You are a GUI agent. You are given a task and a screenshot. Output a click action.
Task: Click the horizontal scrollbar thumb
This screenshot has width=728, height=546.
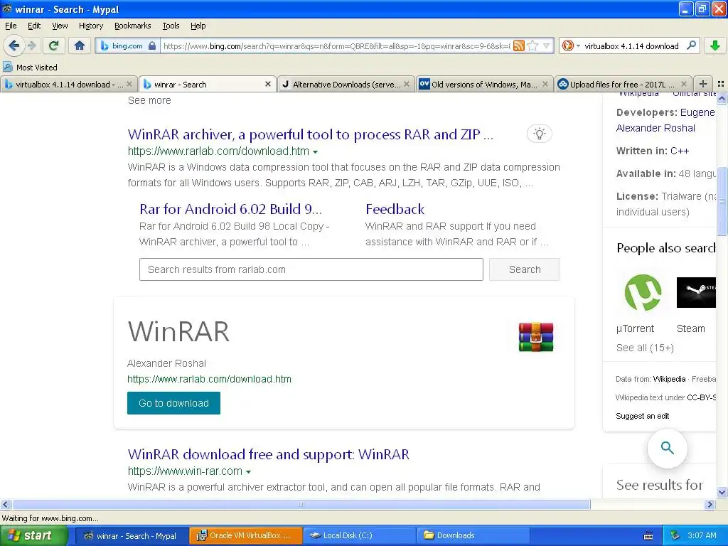coord(301,504)
